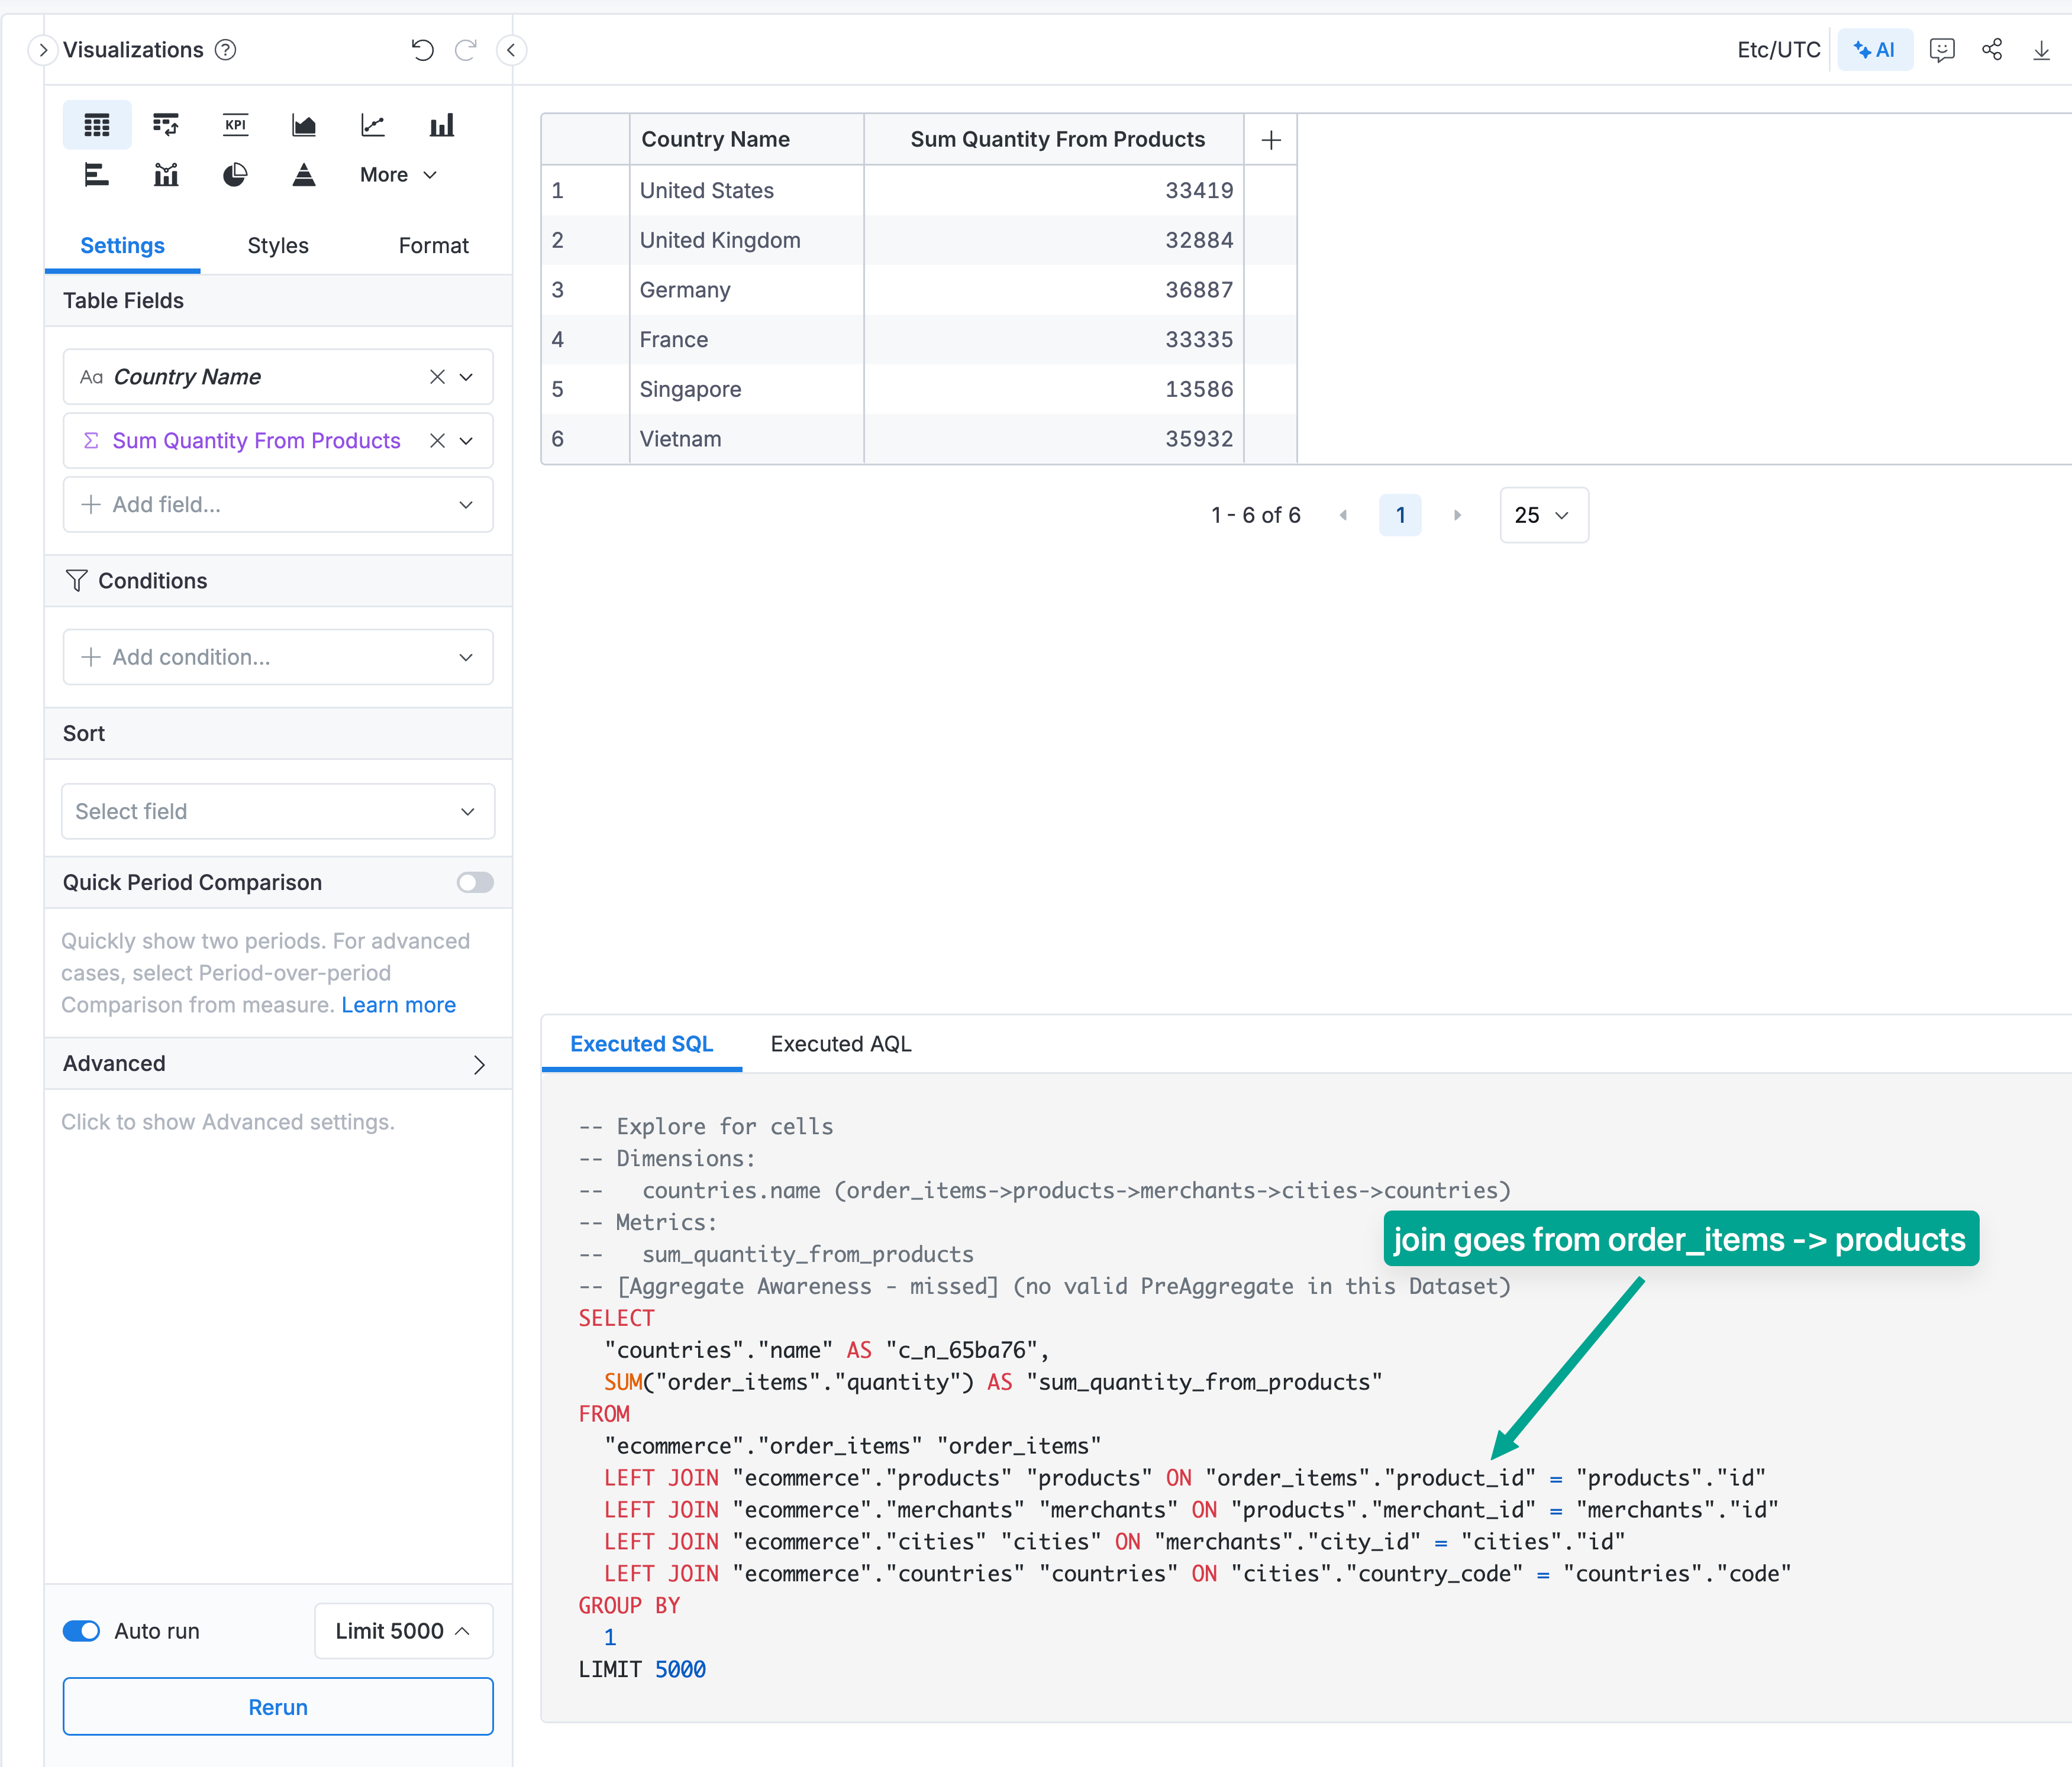Click the undo arrow icon
Viewport: 2072px width, 1767px height.
click(x=422, y=50)
